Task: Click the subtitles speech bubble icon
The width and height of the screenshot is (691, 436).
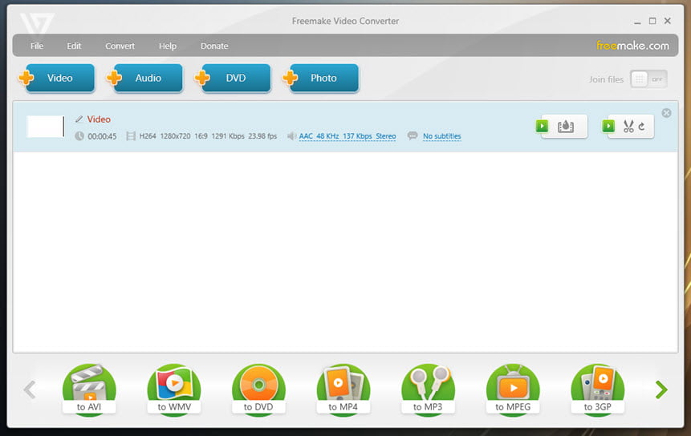Action: 413,136
